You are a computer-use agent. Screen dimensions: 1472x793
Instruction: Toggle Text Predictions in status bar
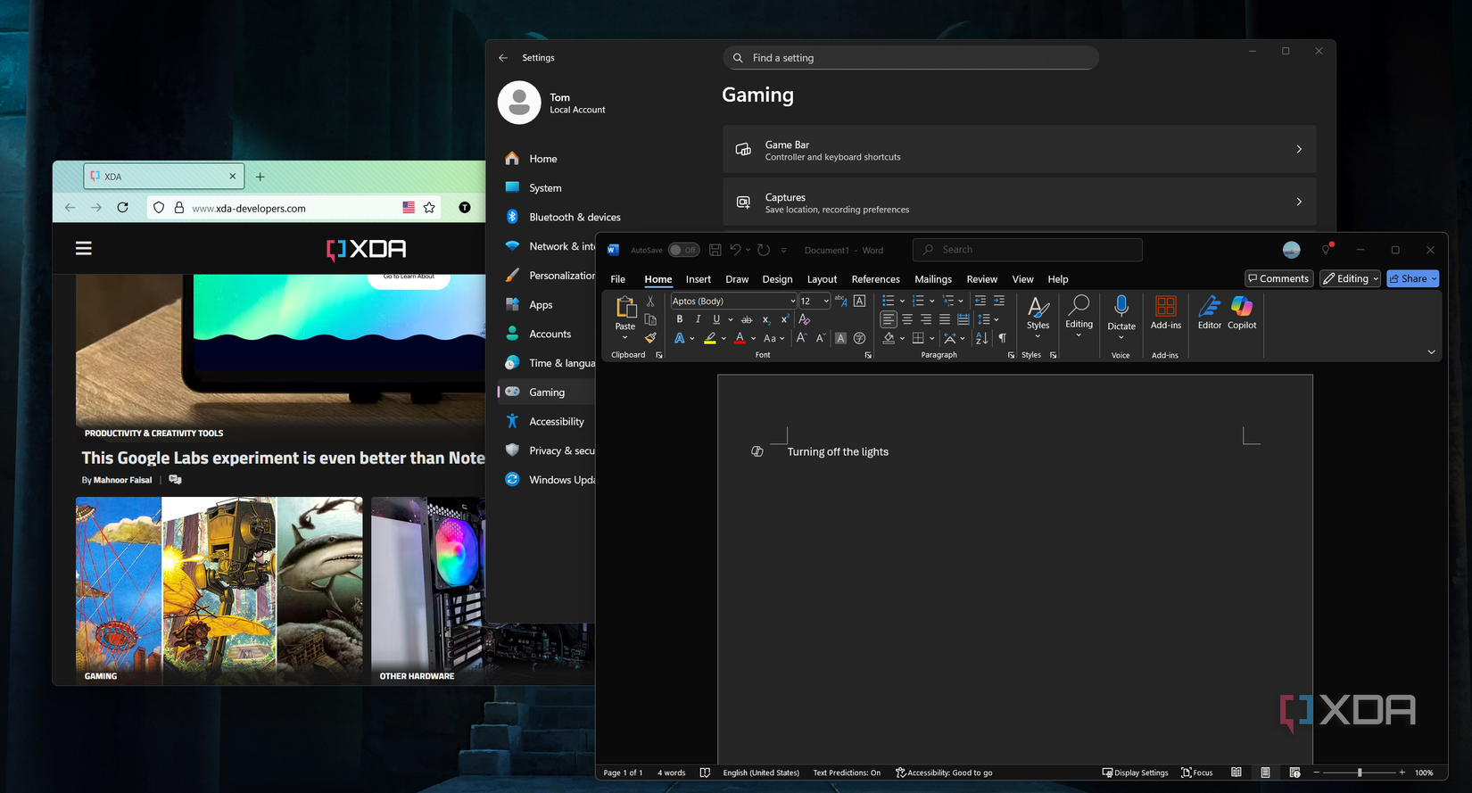tap(847, 772)
